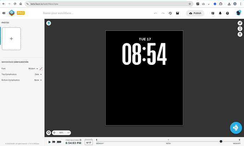The image size is (244, 146).
Task: Click the address bar URL
Action: [45, 4]
